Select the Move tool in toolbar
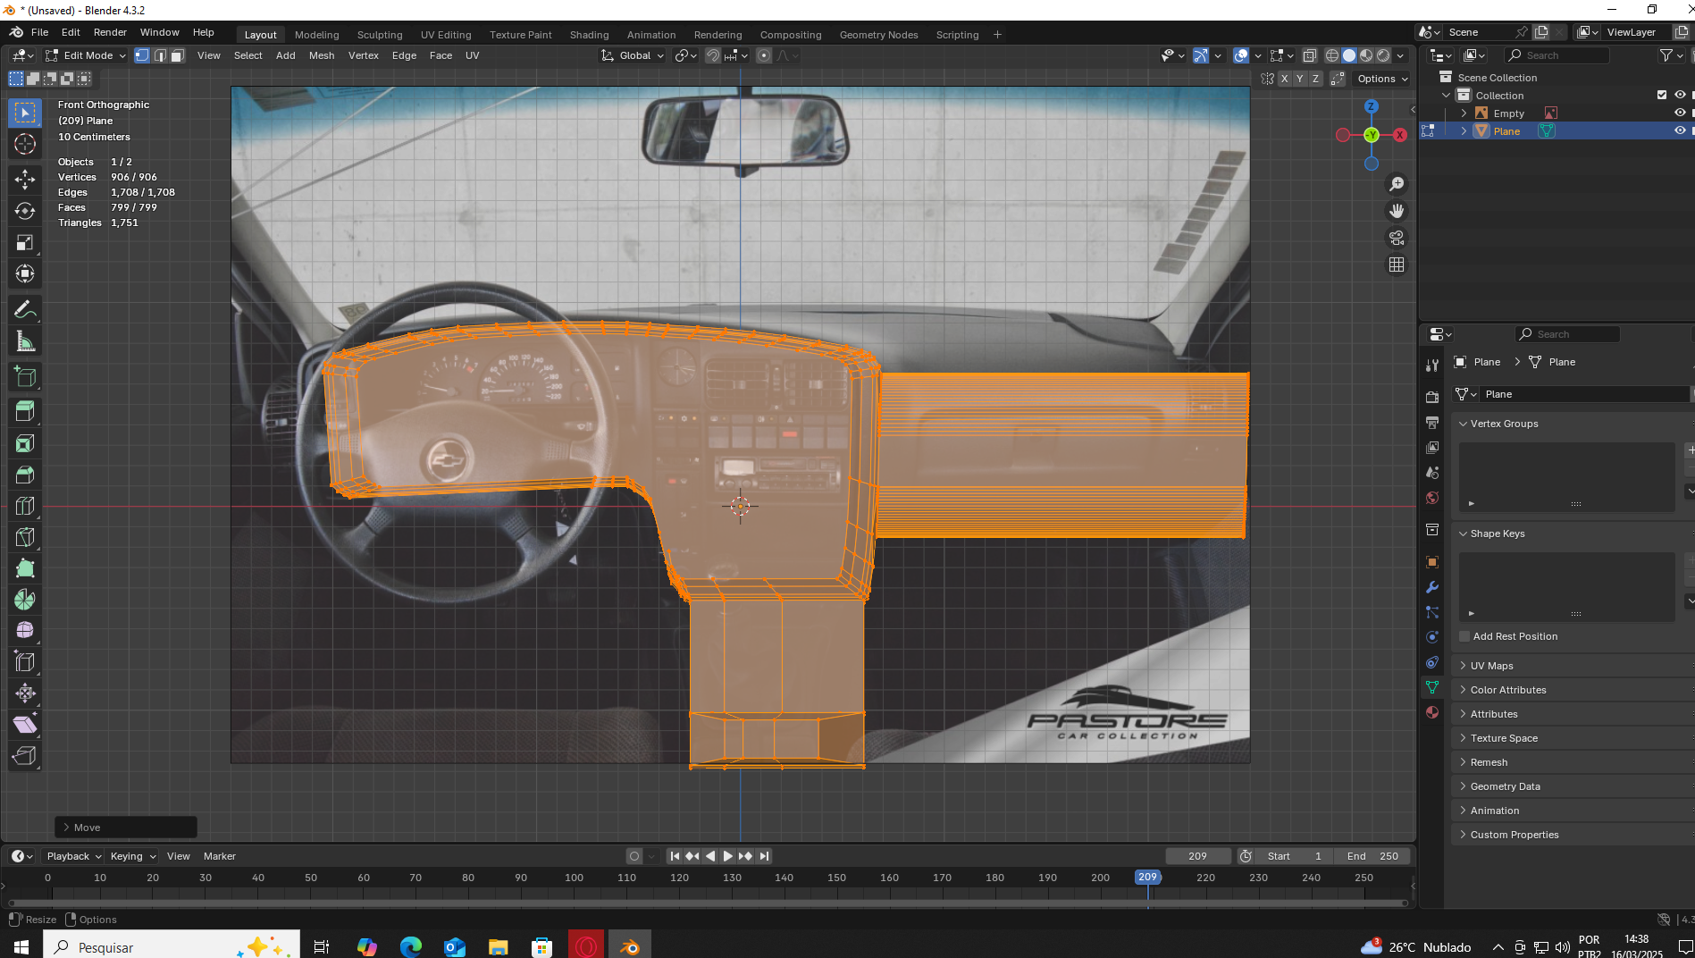Image resolution: width=1695 pixels, height=958 pixels. (25, 180)
